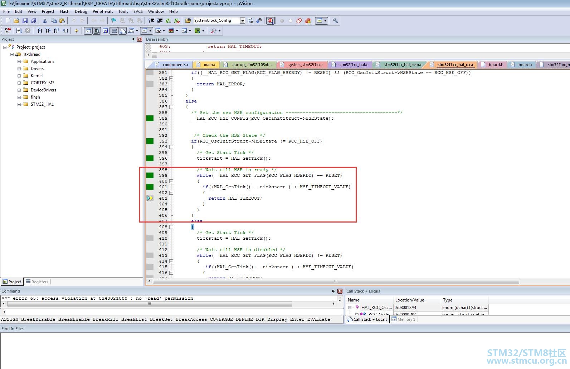Viewport: 570px width, 369px height.
Task: Toggle the Registers Window button
Action: pyautogui.click(x=114, y=31)
